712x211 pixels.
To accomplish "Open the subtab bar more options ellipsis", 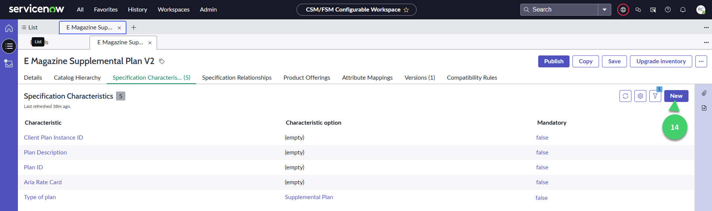I will pyautogui.click(x=706, y=42).
